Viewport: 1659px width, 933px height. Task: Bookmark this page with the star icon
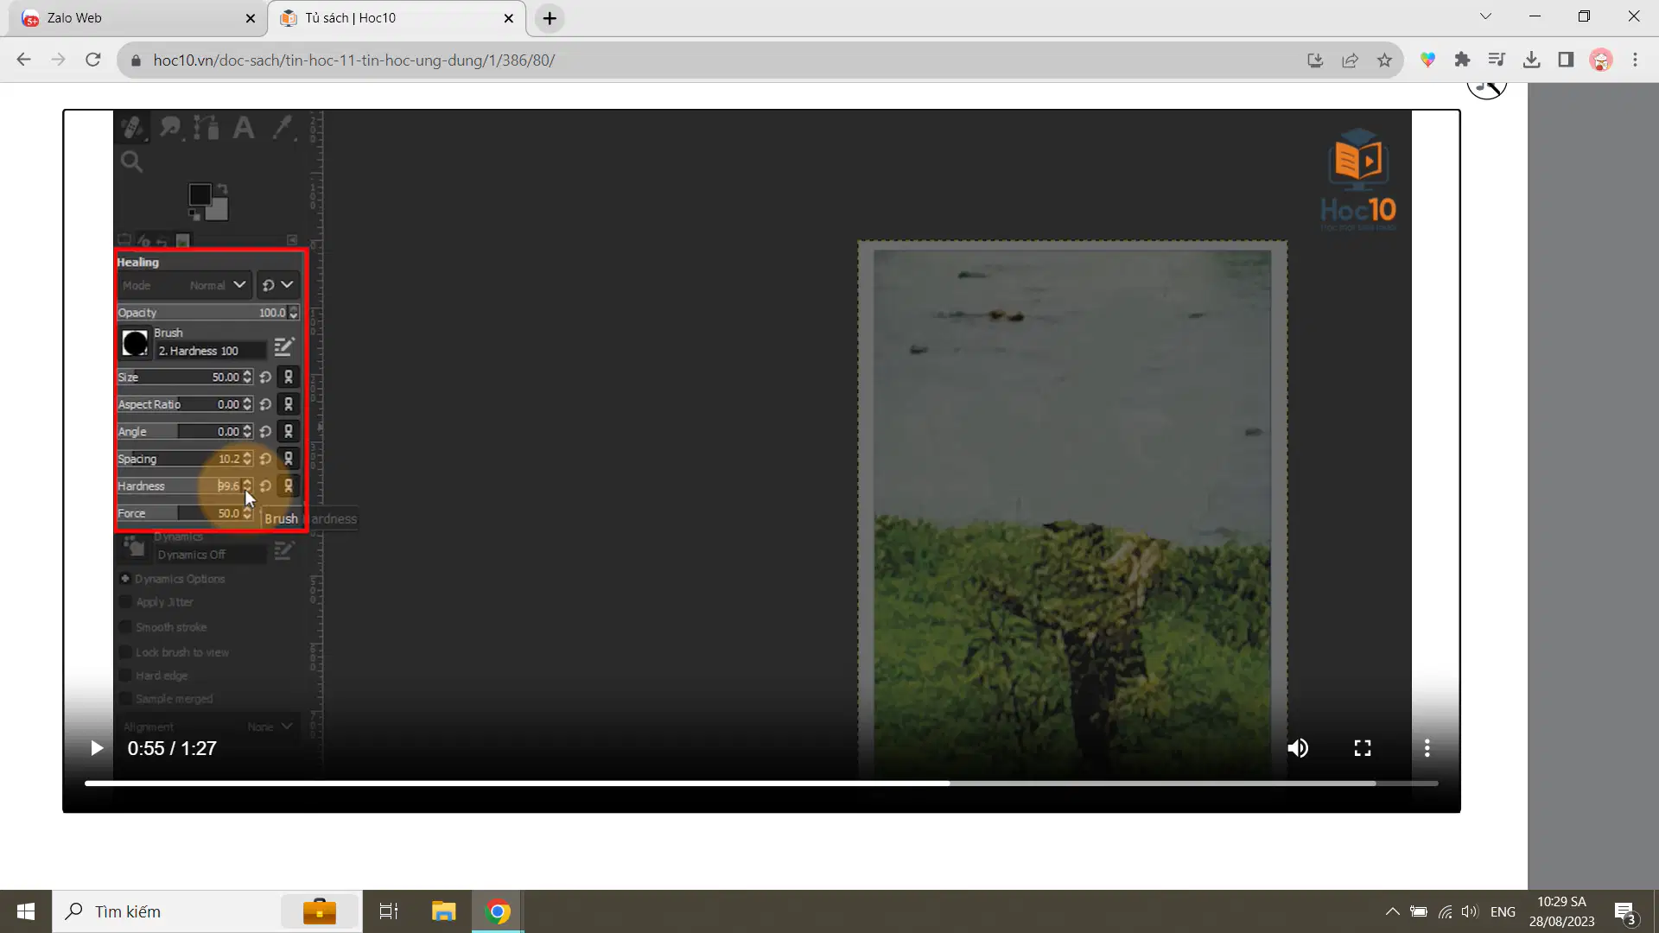(1384, 60)
